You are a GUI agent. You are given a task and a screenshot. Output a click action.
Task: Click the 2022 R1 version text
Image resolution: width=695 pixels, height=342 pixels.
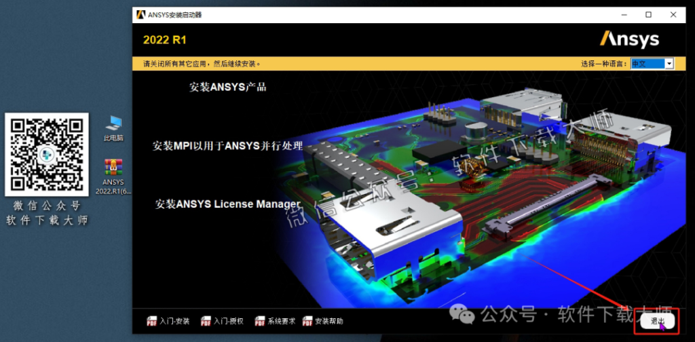[x=165, y=40]
